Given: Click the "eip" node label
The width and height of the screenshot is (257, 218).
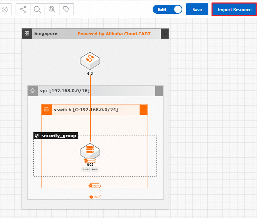Looking at the screenshot, I should (x=90, y=73).
